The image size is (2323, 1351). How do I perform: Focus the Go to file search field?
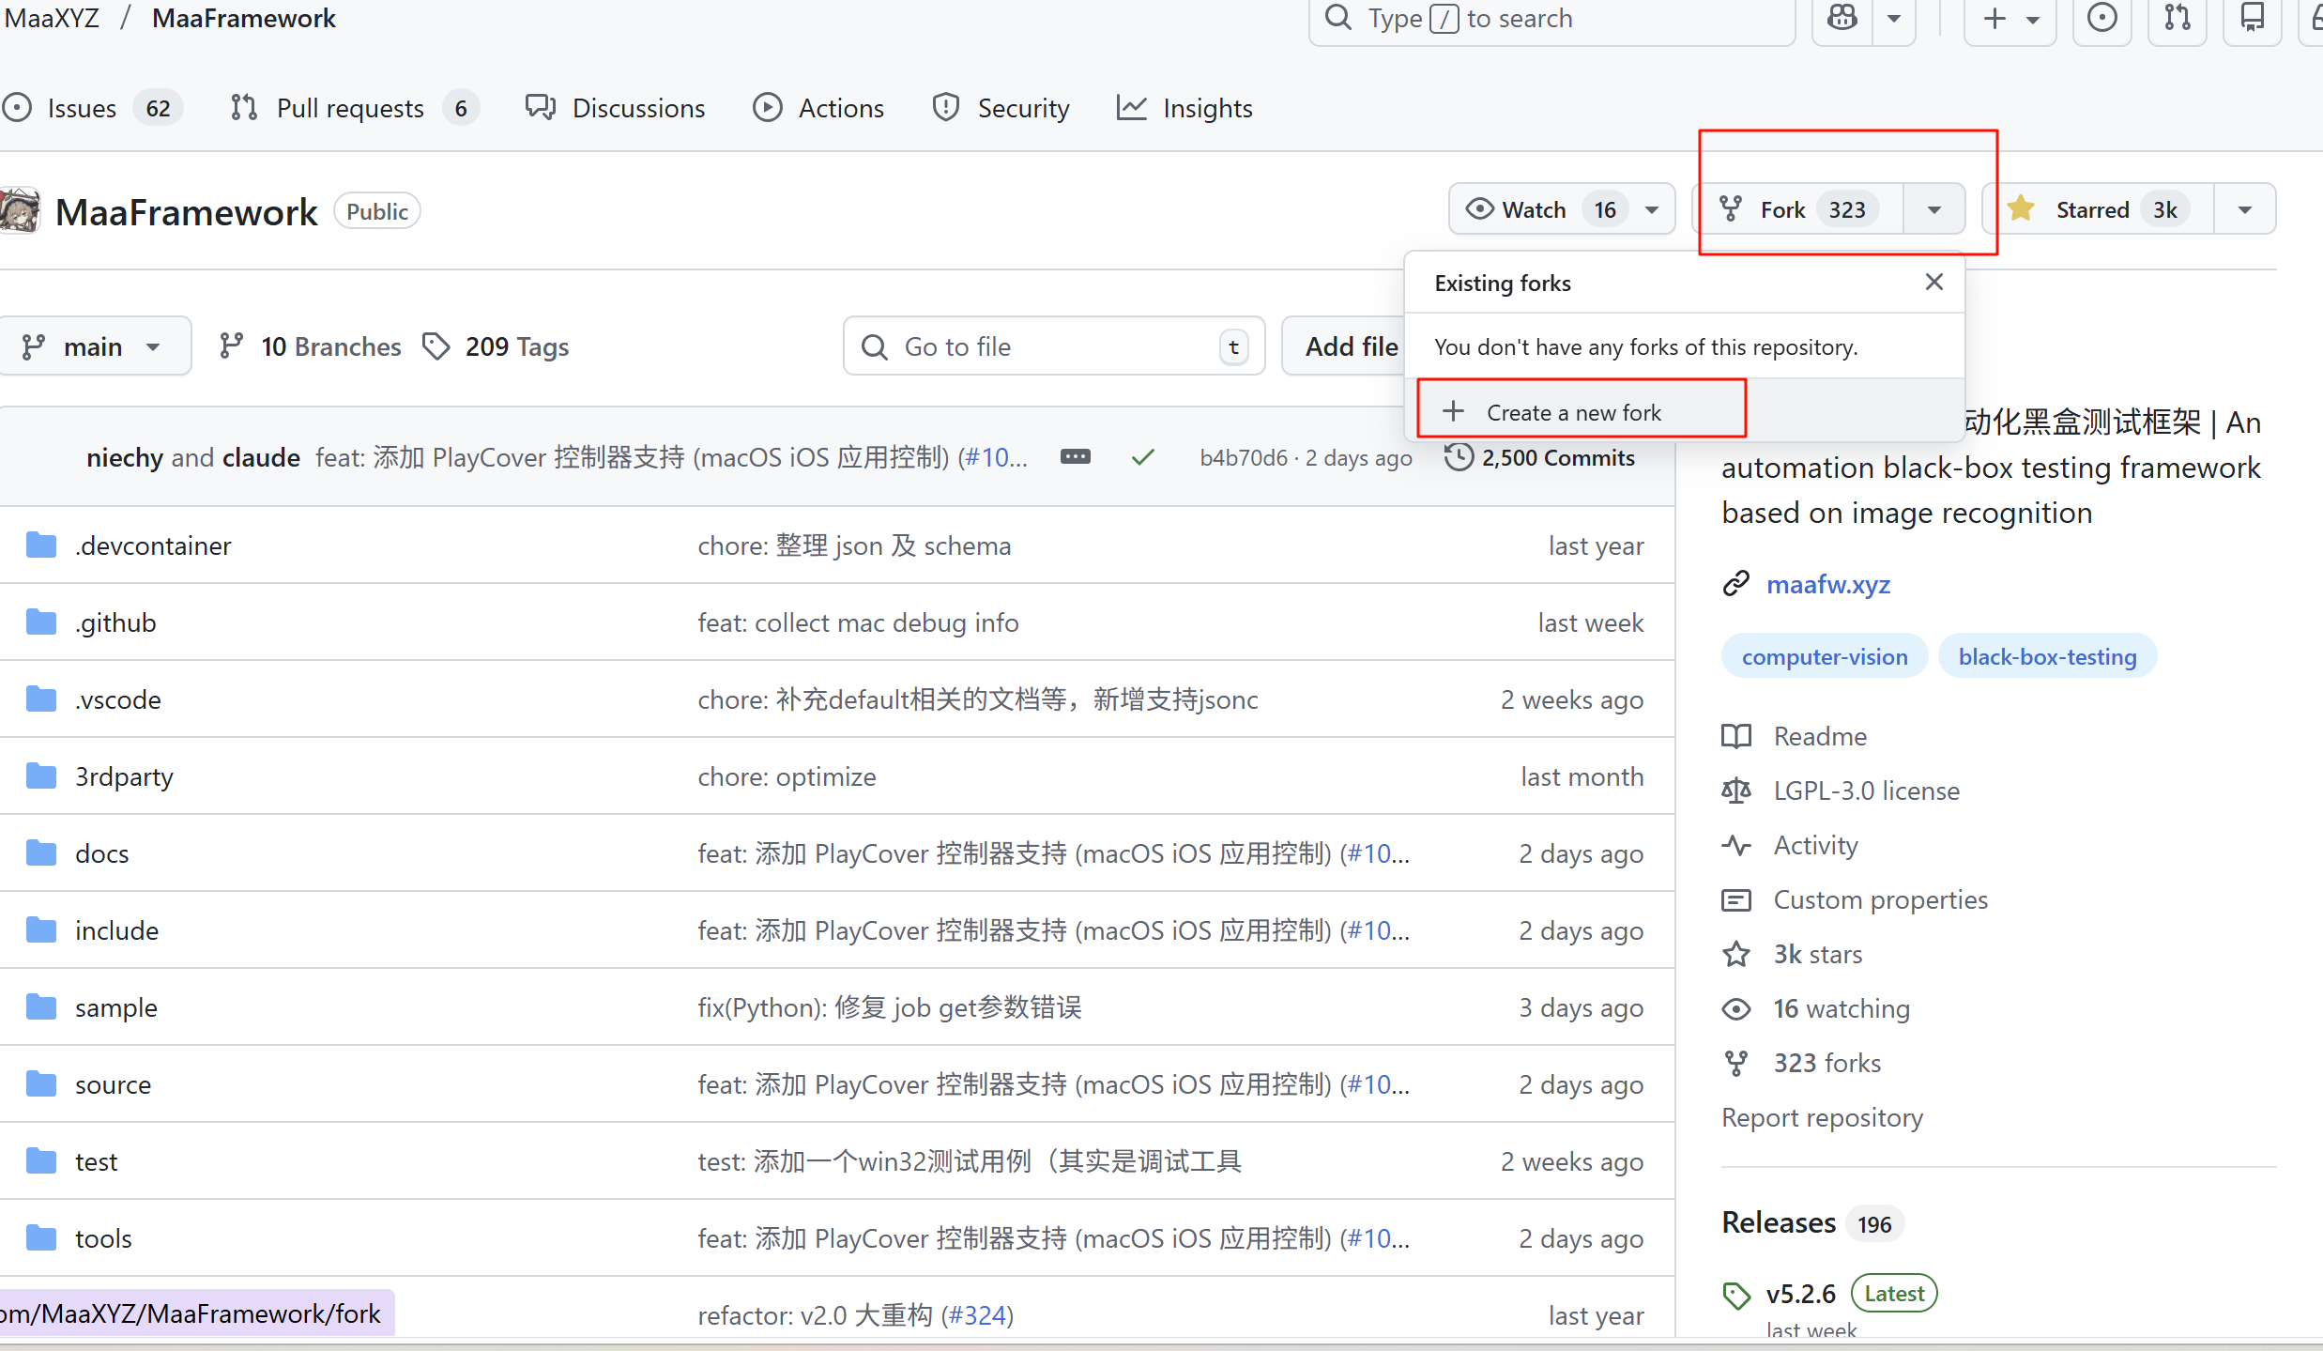click(x=1054, y=346)
